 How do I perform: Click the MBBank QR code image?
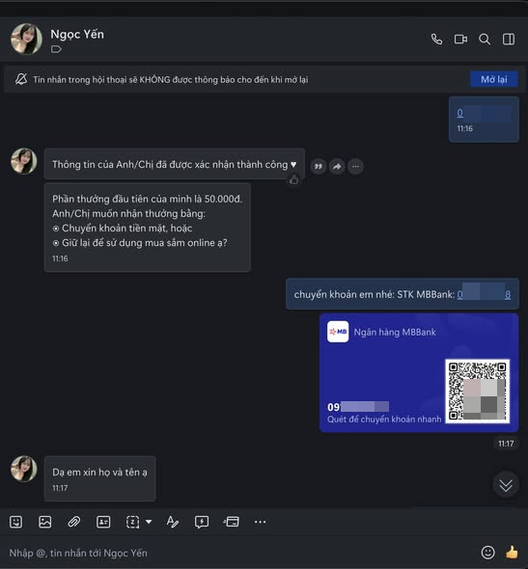(x=477, y=391)
